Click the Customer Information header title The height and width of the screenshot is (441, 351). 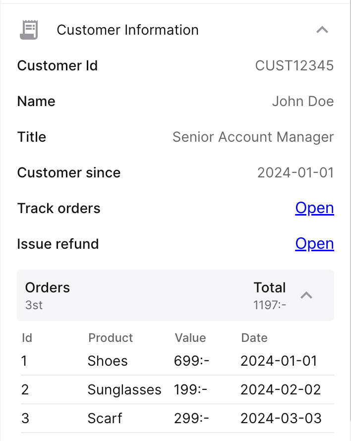127,30
